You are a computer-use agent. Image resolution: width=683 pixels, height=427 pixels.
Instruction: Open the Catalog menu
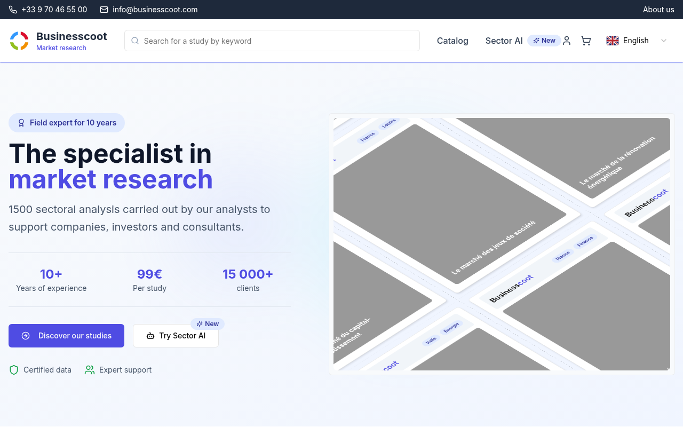coord(452,41)
